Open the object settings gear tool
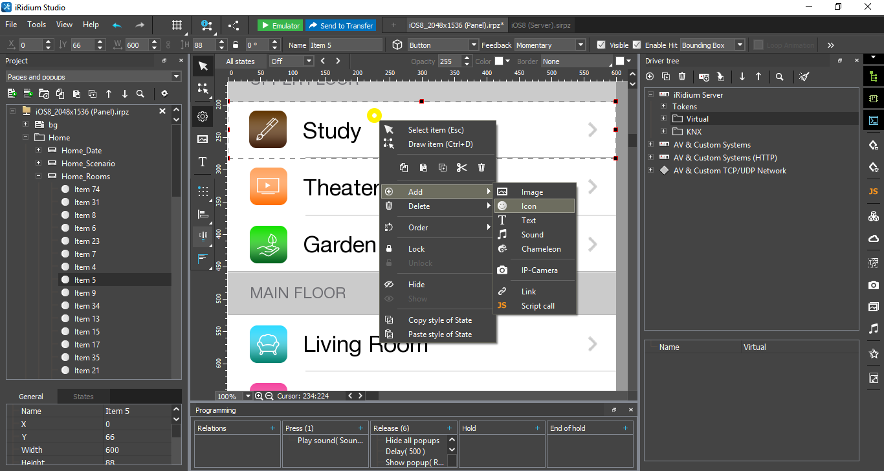Viewport: 884px width, 471px height. [x=203, y=116]
